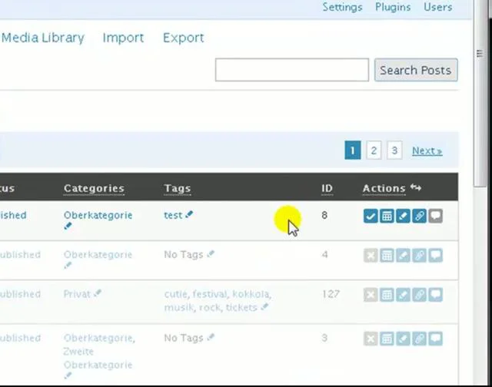Edit No Tags pencil for post ID 3

[x=211, y=337]
